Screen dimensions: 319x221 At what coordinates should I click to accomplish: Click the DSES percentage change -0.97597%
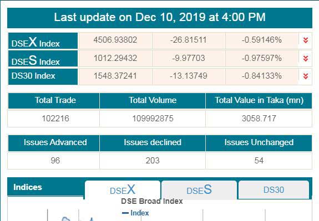click(262, 58)
